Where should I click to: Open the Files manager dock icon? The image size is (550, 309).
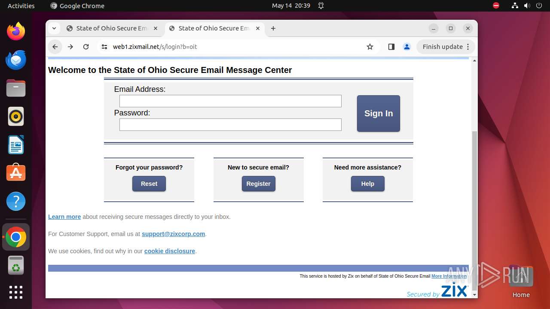coord(16,88)
